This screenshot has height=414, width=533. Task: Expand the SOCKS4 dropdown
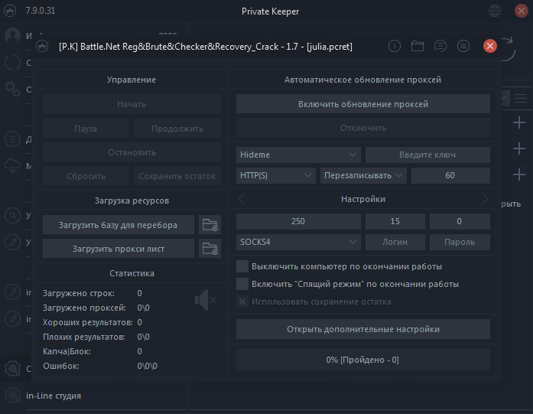click(x=298, y=242)
